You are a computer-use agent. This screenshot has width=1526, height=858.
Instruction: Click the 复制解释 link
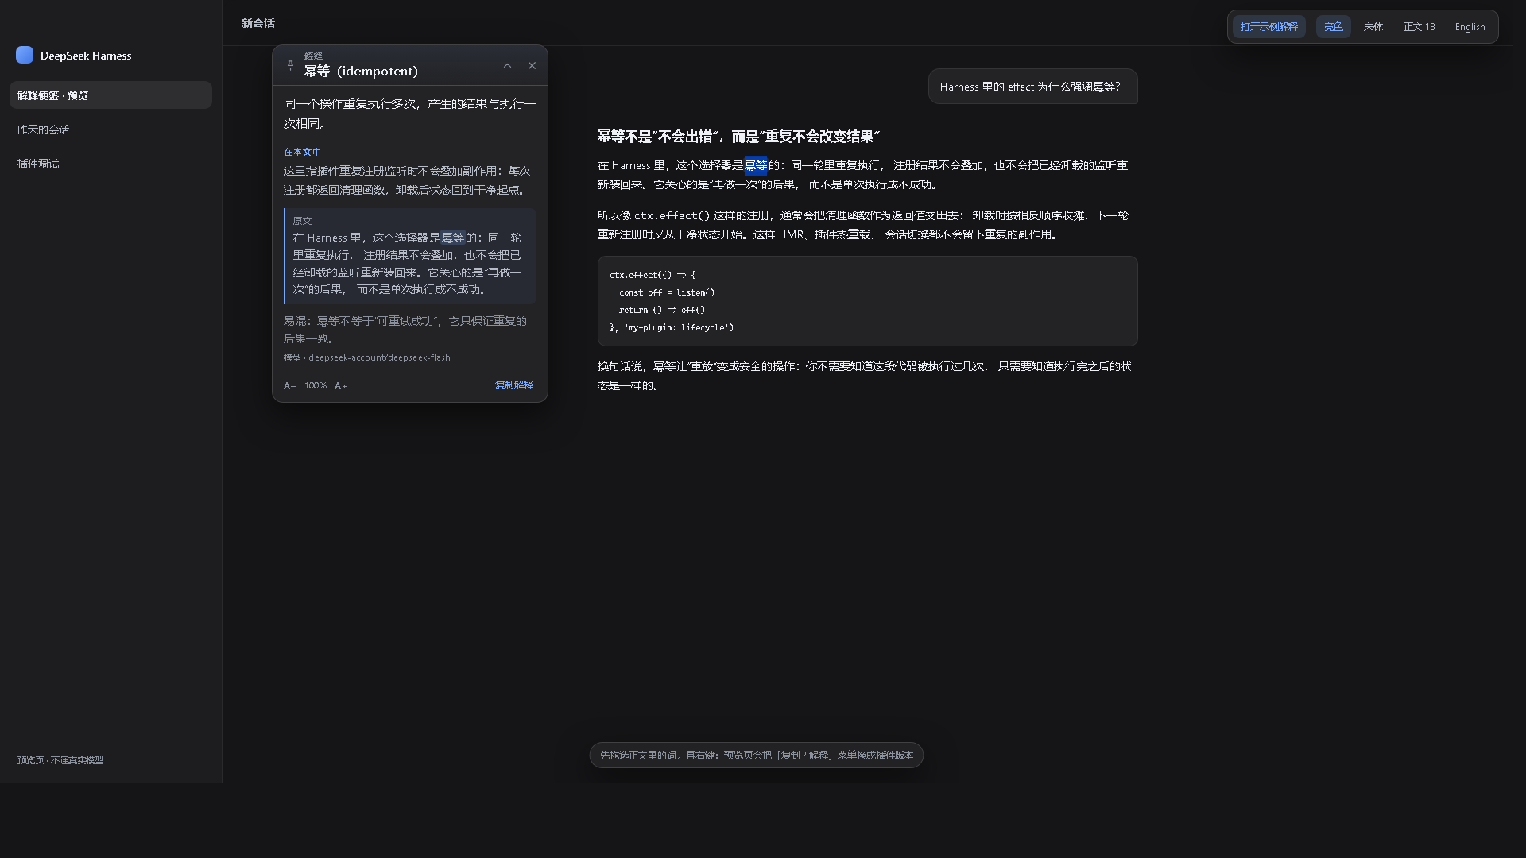(514, 385)
